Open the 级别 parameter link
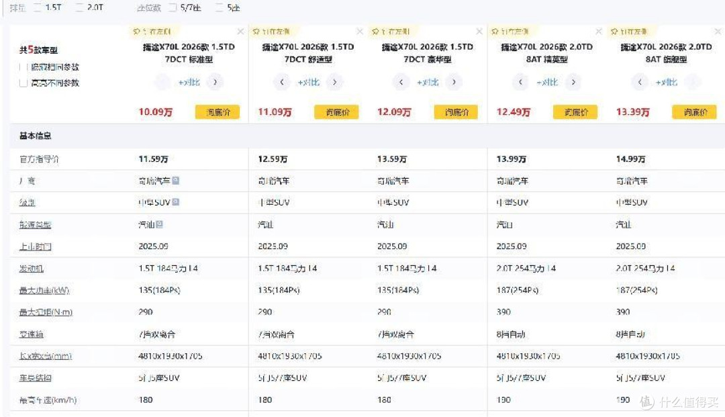Image resolution: width=725 pixels, height=417 pixels. click(x=28, y=203)
